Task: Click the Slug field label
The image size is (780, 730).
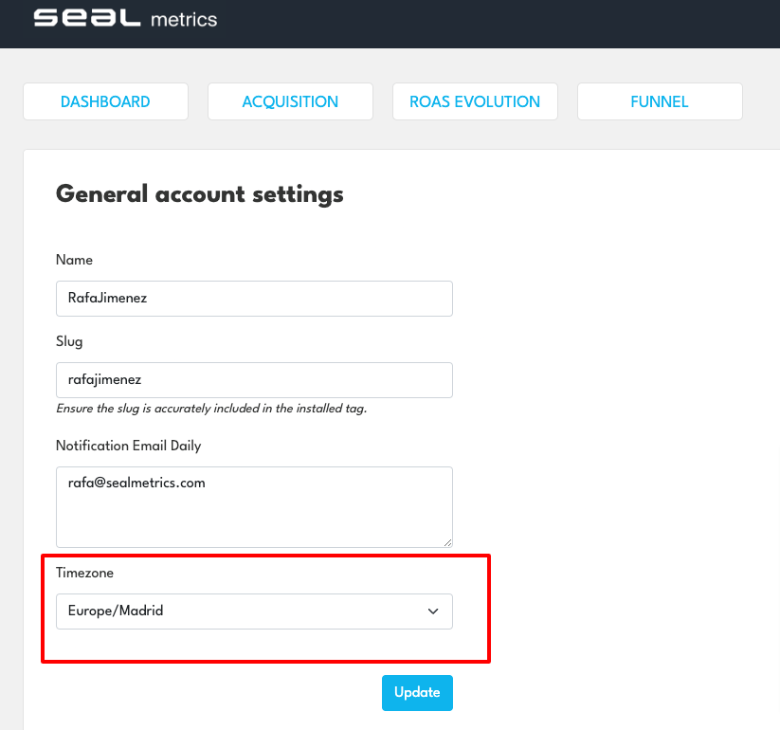Action: click(x=70, y=341)
